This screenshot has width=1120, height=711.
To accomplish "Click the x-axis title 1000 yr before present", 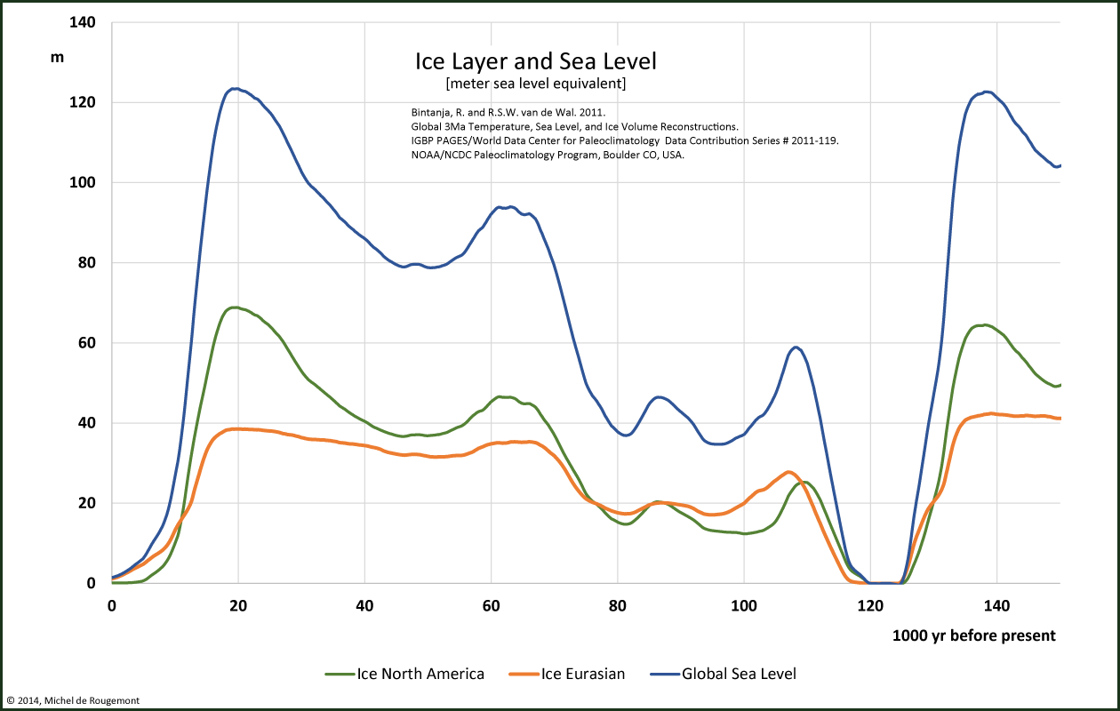I will (973, 635).
